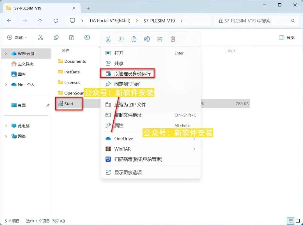
Task: Open the New item dropdown
Action: (17, 38)
